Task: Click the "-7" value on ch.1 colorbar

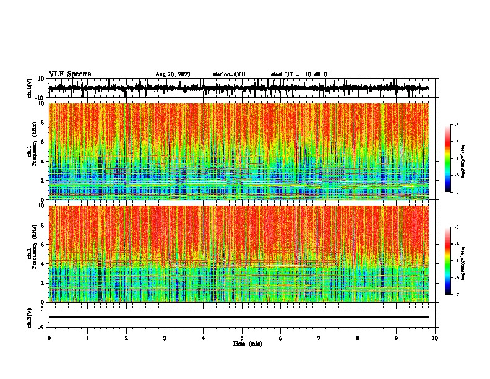Action: [x=456, y=192]
